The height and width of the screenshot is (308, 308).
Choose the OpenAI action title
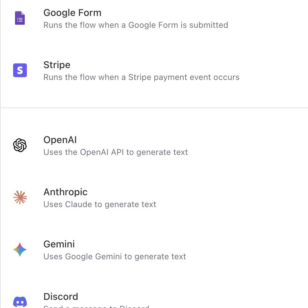[x=60, y=140]
